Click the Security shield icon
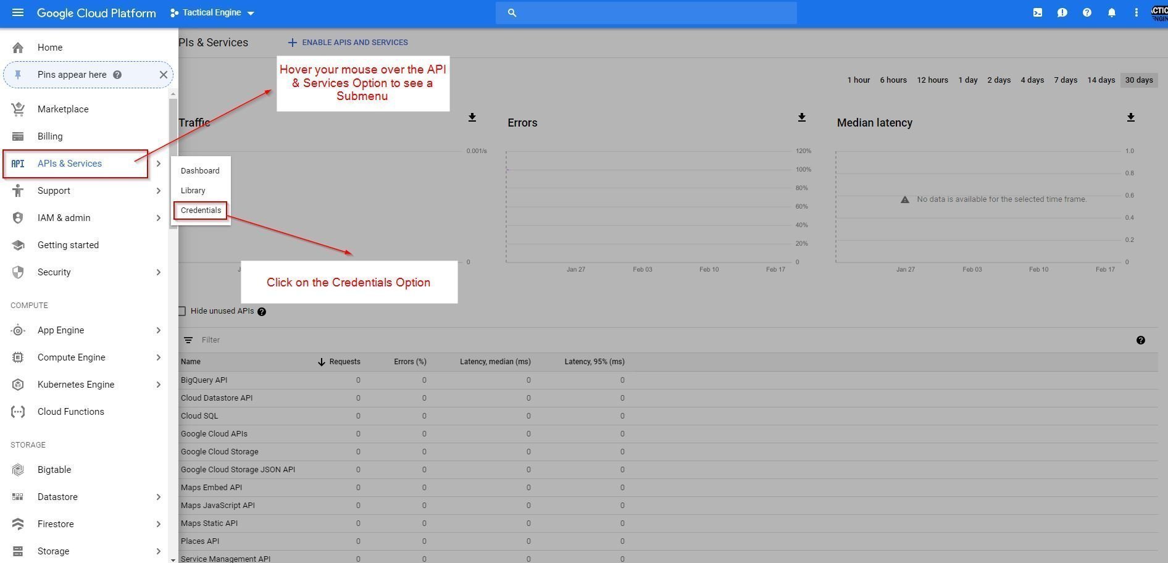Screen dimensions: 1168x563 pyautogui.click(x=18, y=272)
